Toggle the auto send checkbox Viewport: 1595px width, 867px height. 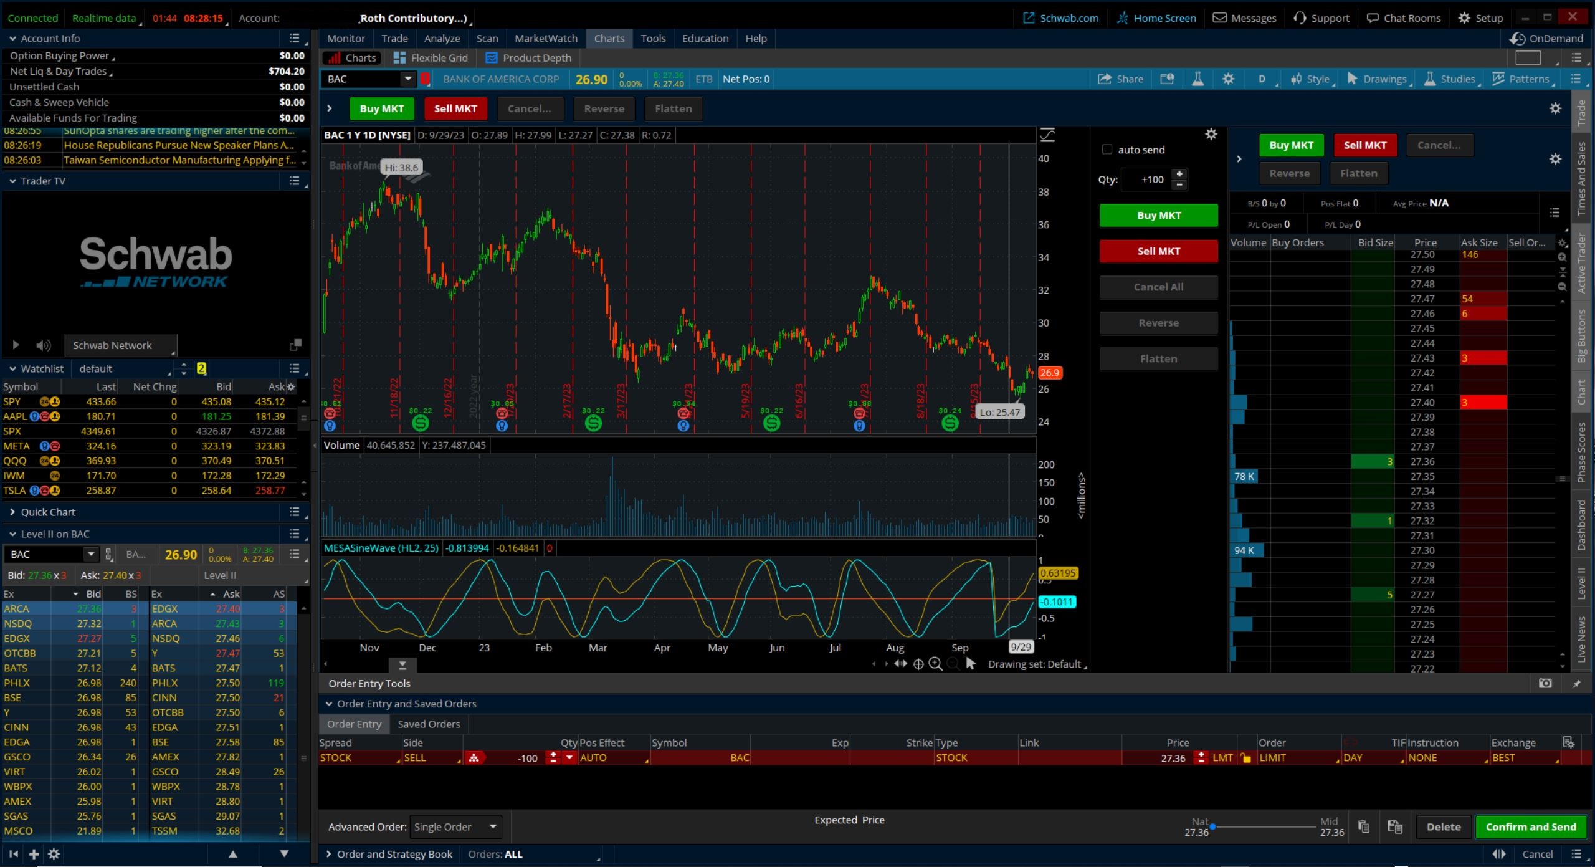coord(1107,150)
